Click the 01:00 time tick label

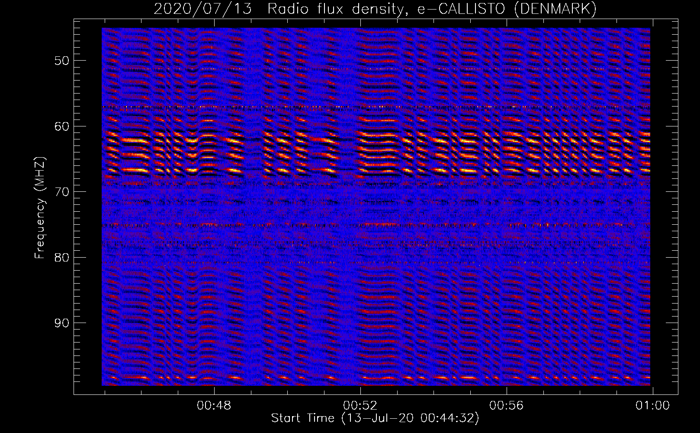[x=652, y=405]
